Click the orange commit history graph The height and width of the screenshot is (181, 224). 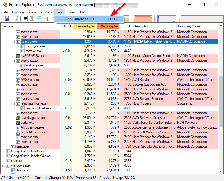(x=143, y=19)
